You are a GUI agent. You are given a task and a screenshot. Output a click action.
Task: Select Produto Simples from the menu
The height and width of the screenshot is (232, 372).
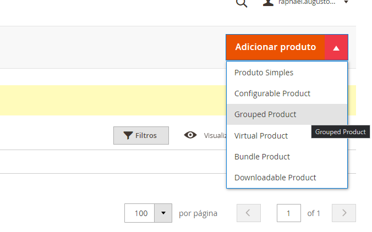click(x=264, y=73)
